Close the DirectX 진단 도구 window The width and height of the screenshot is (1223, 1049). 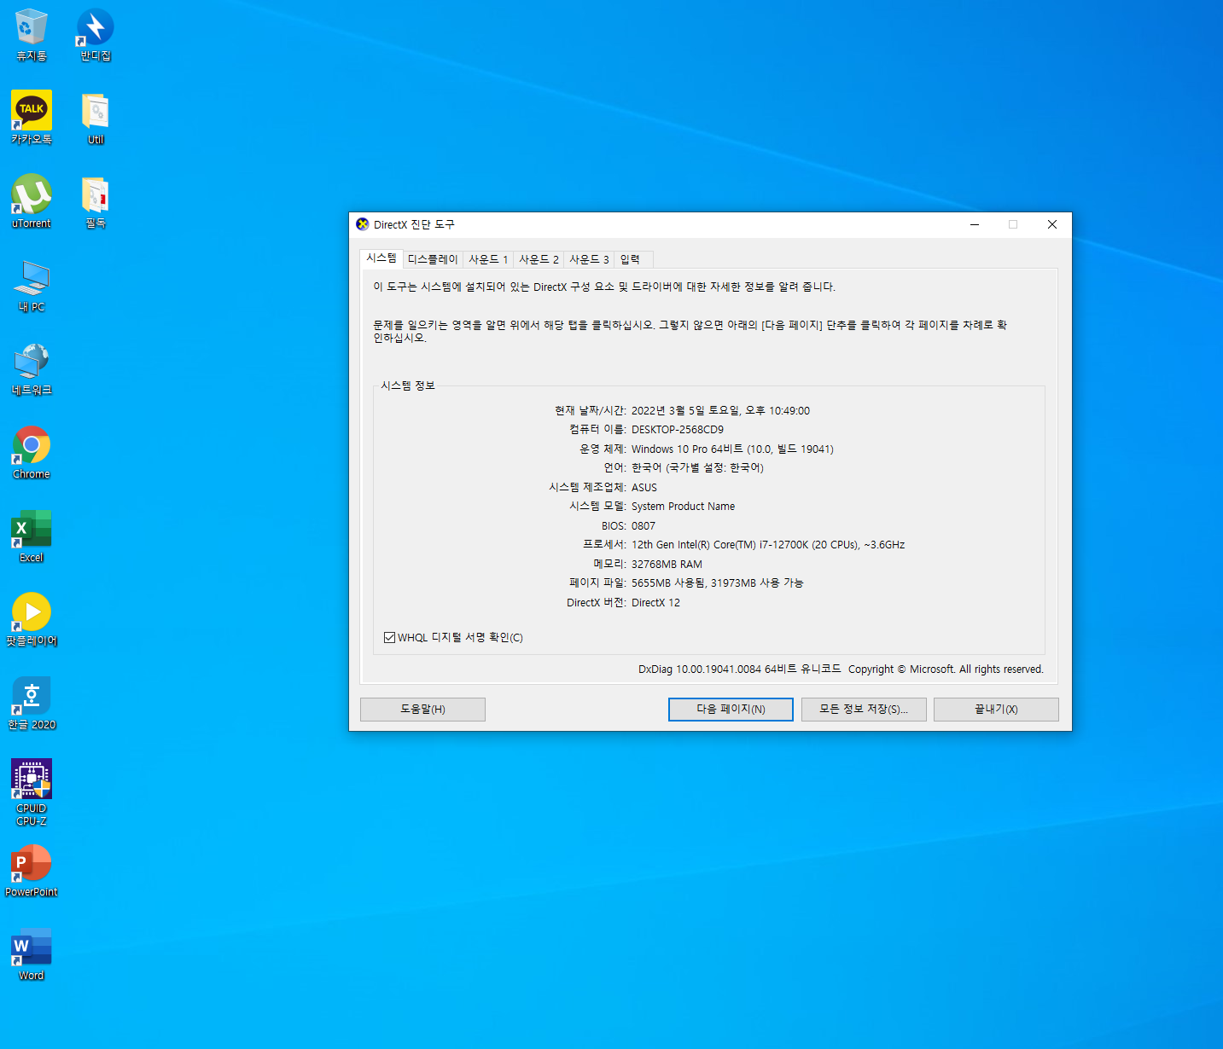(1051, 224)
